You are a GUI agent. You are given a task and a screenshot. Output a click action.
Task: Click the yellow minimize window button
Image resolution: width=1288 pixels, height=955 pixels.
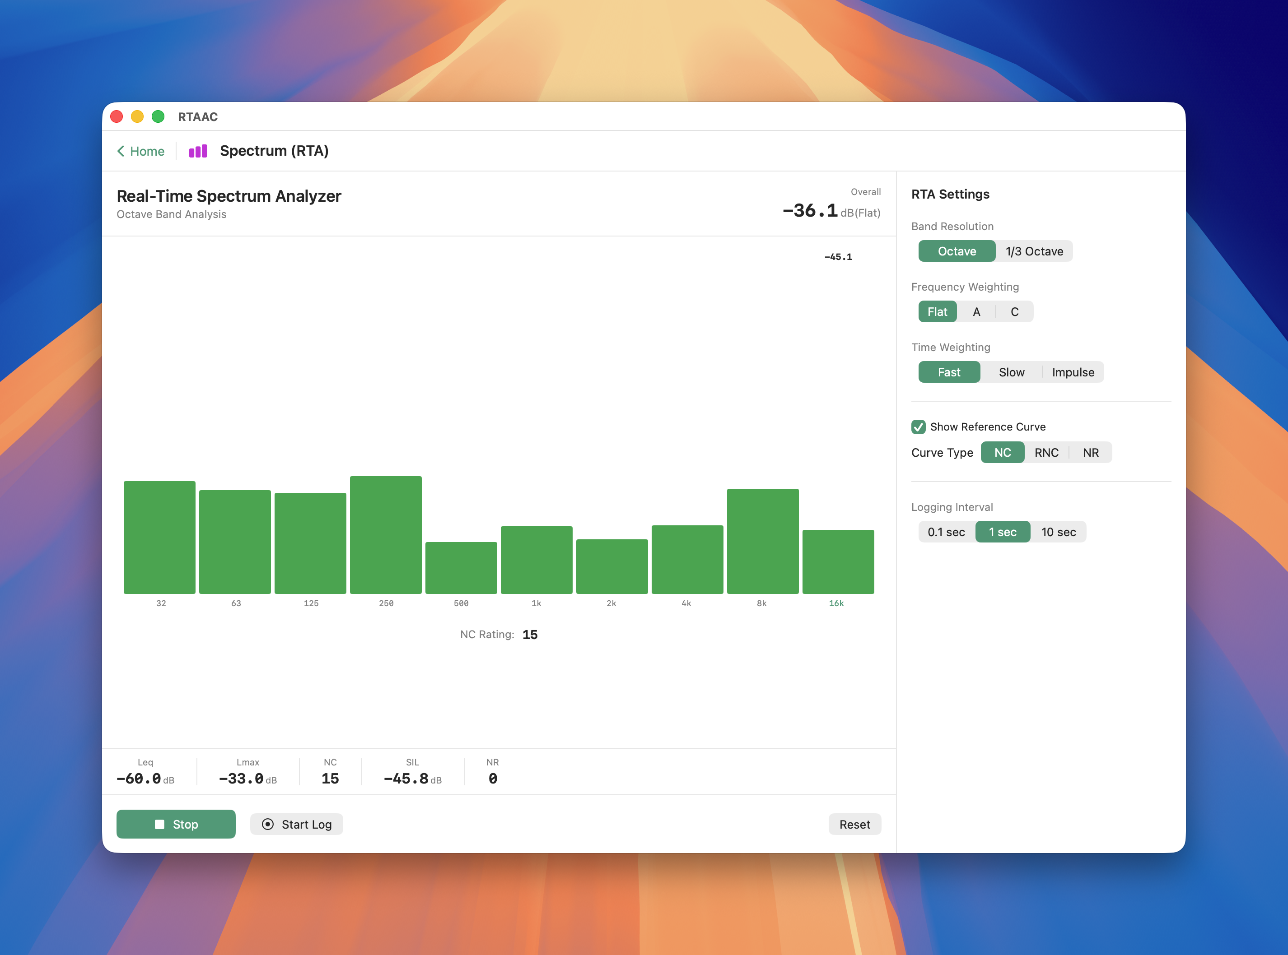(x=137, y=117)
